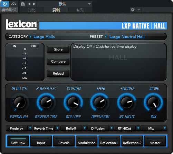Click the Predelay soft row assignment field
This screenshot has height=154, width=173.
coord(17,128)
